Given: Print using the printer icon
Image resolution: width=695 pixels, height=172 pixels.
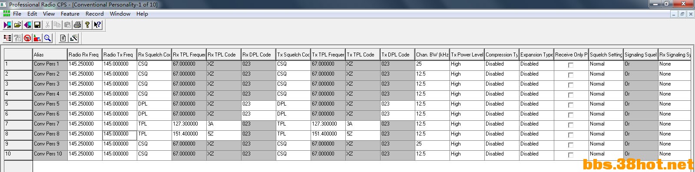Looking at the screenshot, I should tap(77, 25).
